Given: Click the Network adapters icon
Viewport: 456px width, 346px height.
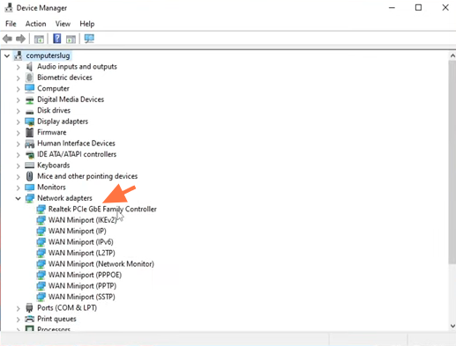Looking at the screenshot, I should coord(30,198).
